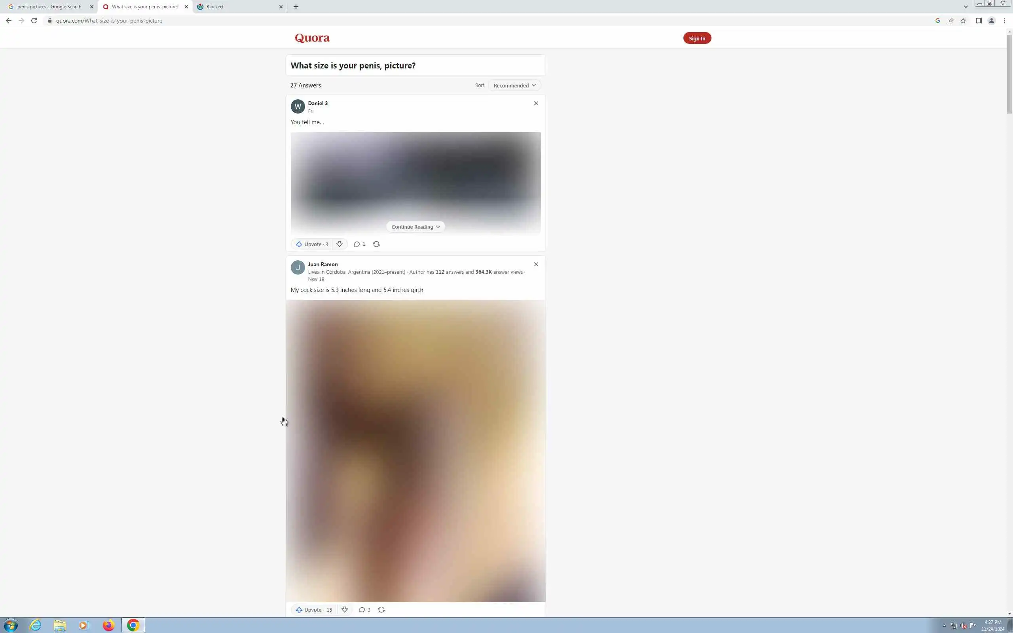Reload the page with refresh icon
Screen dimensions: 1013x633
34,21
